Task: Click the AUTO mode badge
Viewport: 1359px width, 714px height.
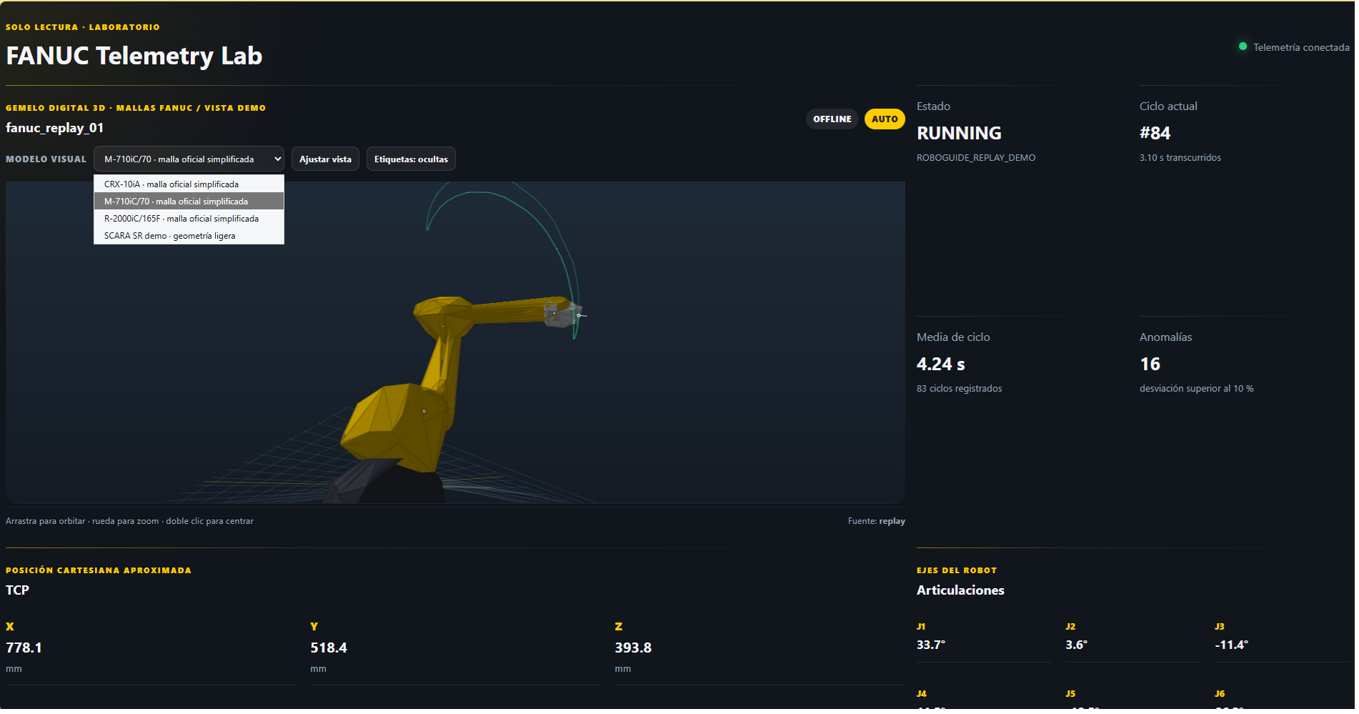Action: 885,119
